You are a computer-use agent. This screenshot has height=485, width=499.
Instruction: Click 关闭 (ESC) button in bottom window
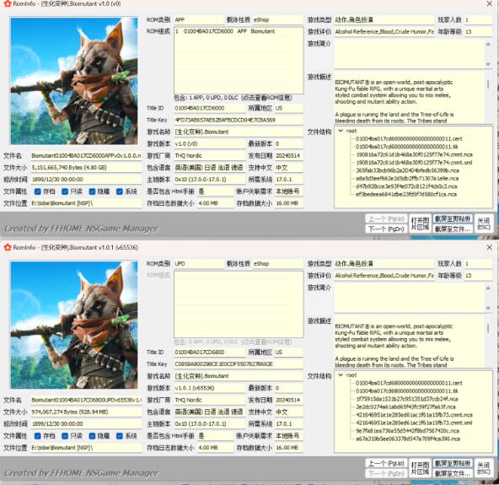(x=484, y=468)
